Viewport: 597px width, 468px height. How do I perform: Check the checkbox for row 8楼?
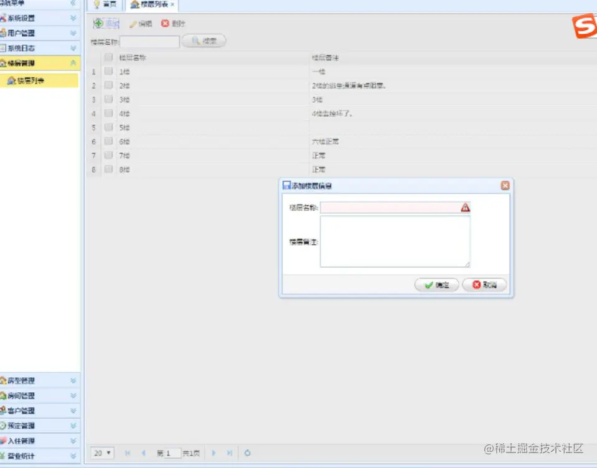coord(108,169)
